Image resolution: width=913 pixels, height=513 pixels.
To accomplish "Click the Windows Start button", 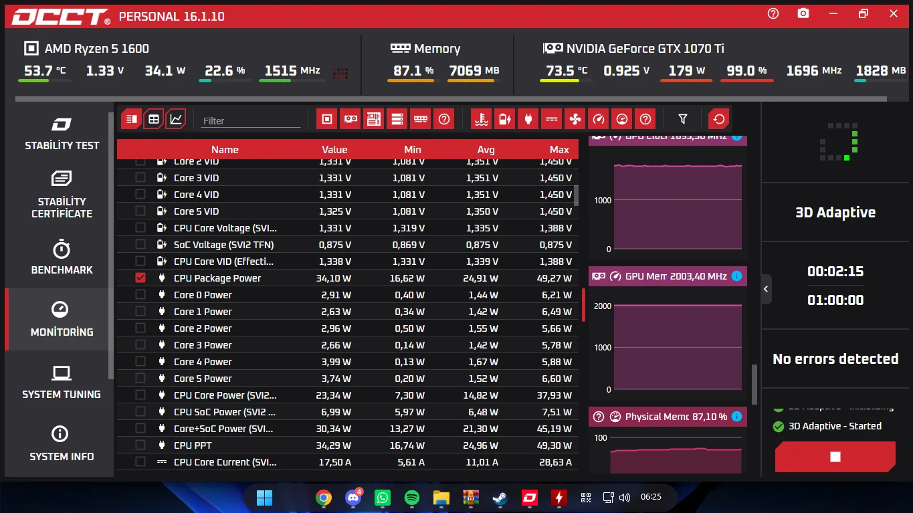I will click(265, 498).
